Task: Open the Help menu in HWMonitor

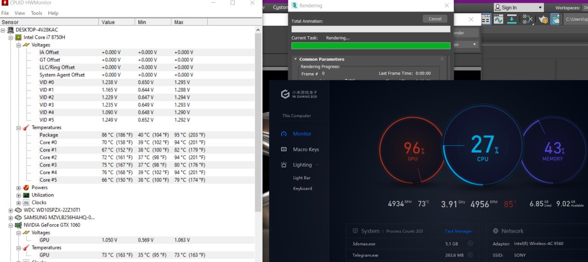Action: pos(53,13)
